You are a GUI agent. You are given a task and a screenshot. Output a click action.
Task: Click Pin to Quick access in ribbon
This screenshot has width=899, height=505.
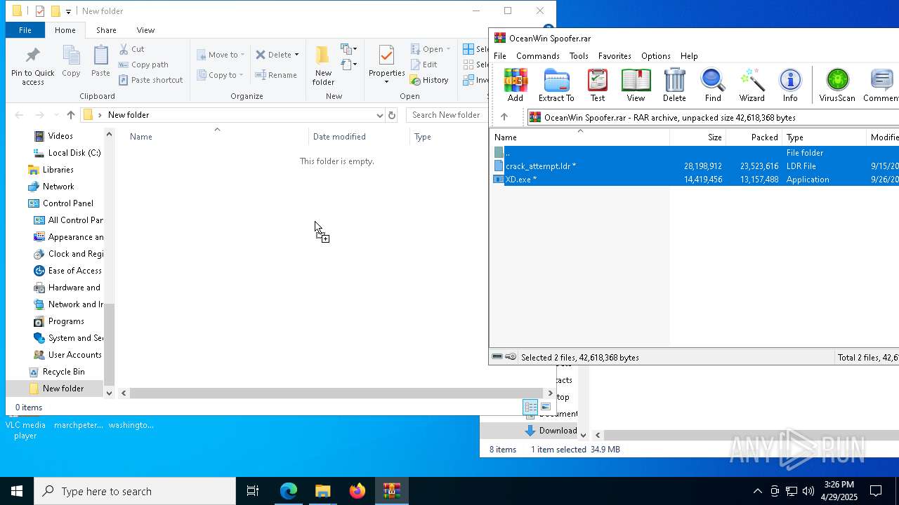point(32,66)
